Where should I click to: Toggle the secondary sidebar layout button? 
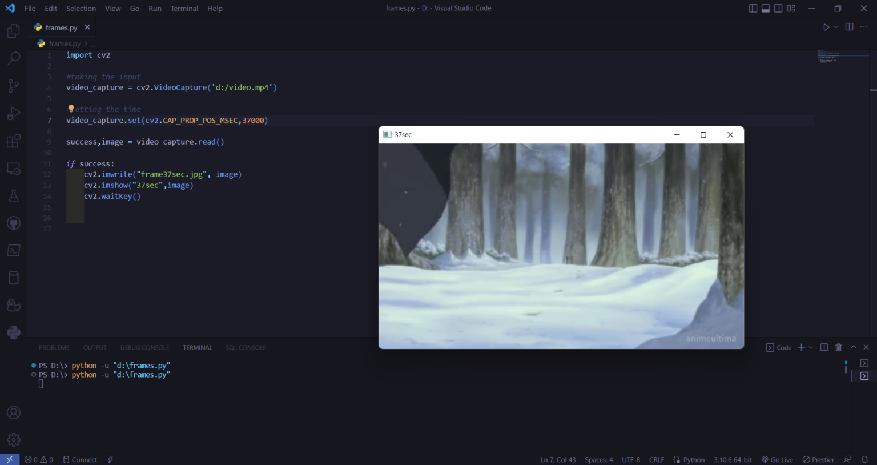pos(778,8)
